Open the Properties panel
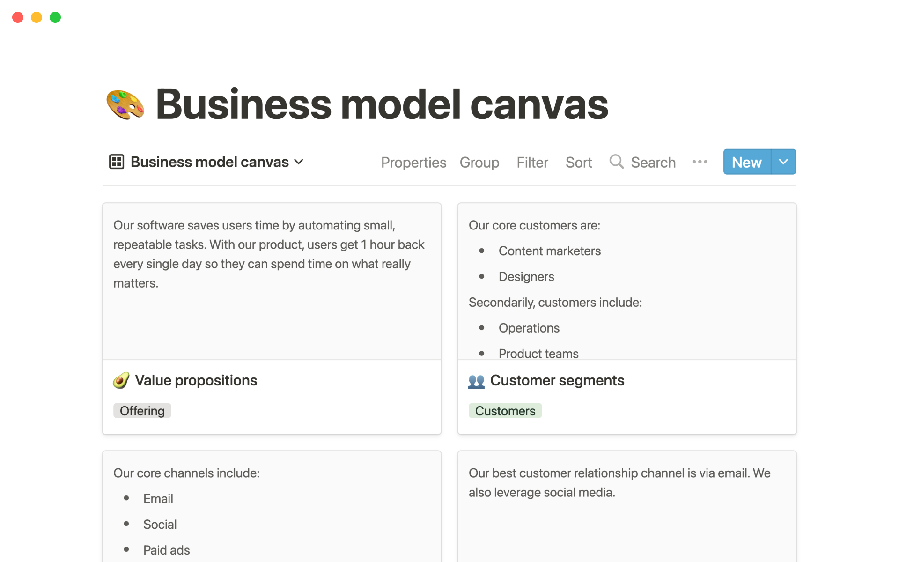The width and height of the screenshot is (899, 562). [413, 162]
